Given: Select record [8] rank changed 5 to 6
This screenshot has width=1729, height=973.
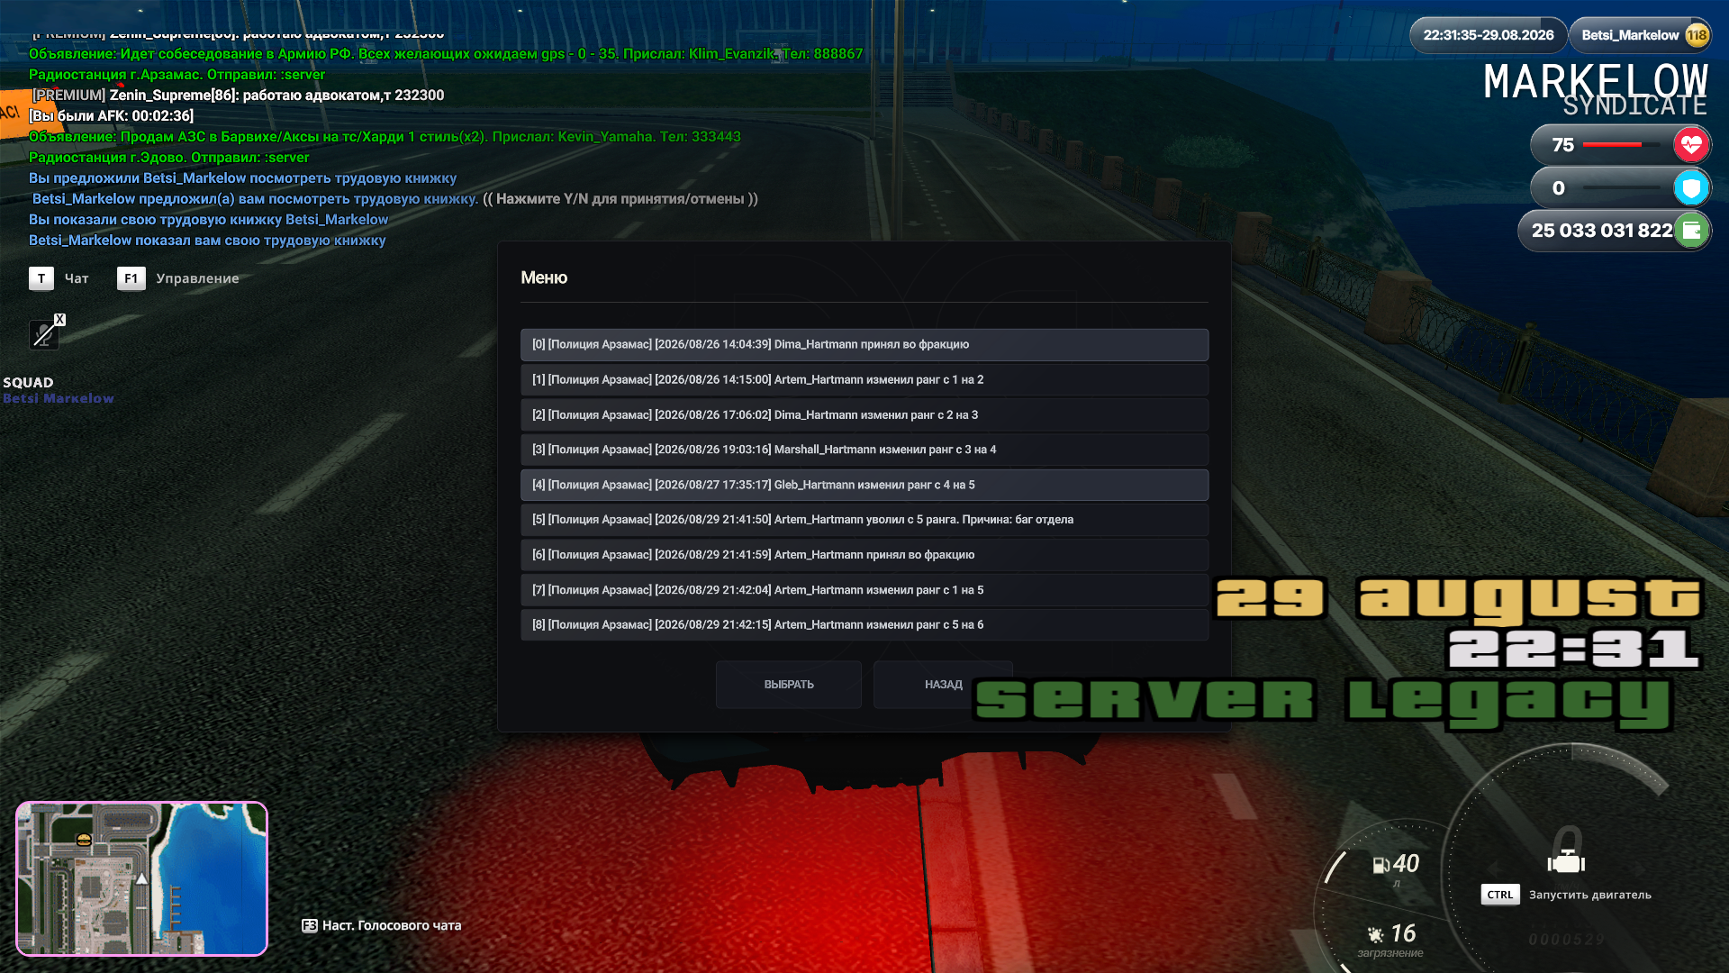Looking at the screenshot, I should [x=864, y=625].
